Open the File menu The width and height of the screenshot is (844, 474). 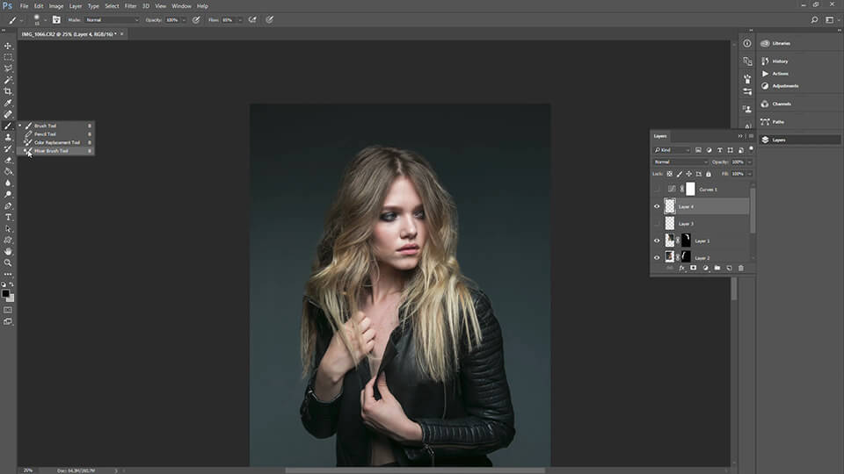25,6
